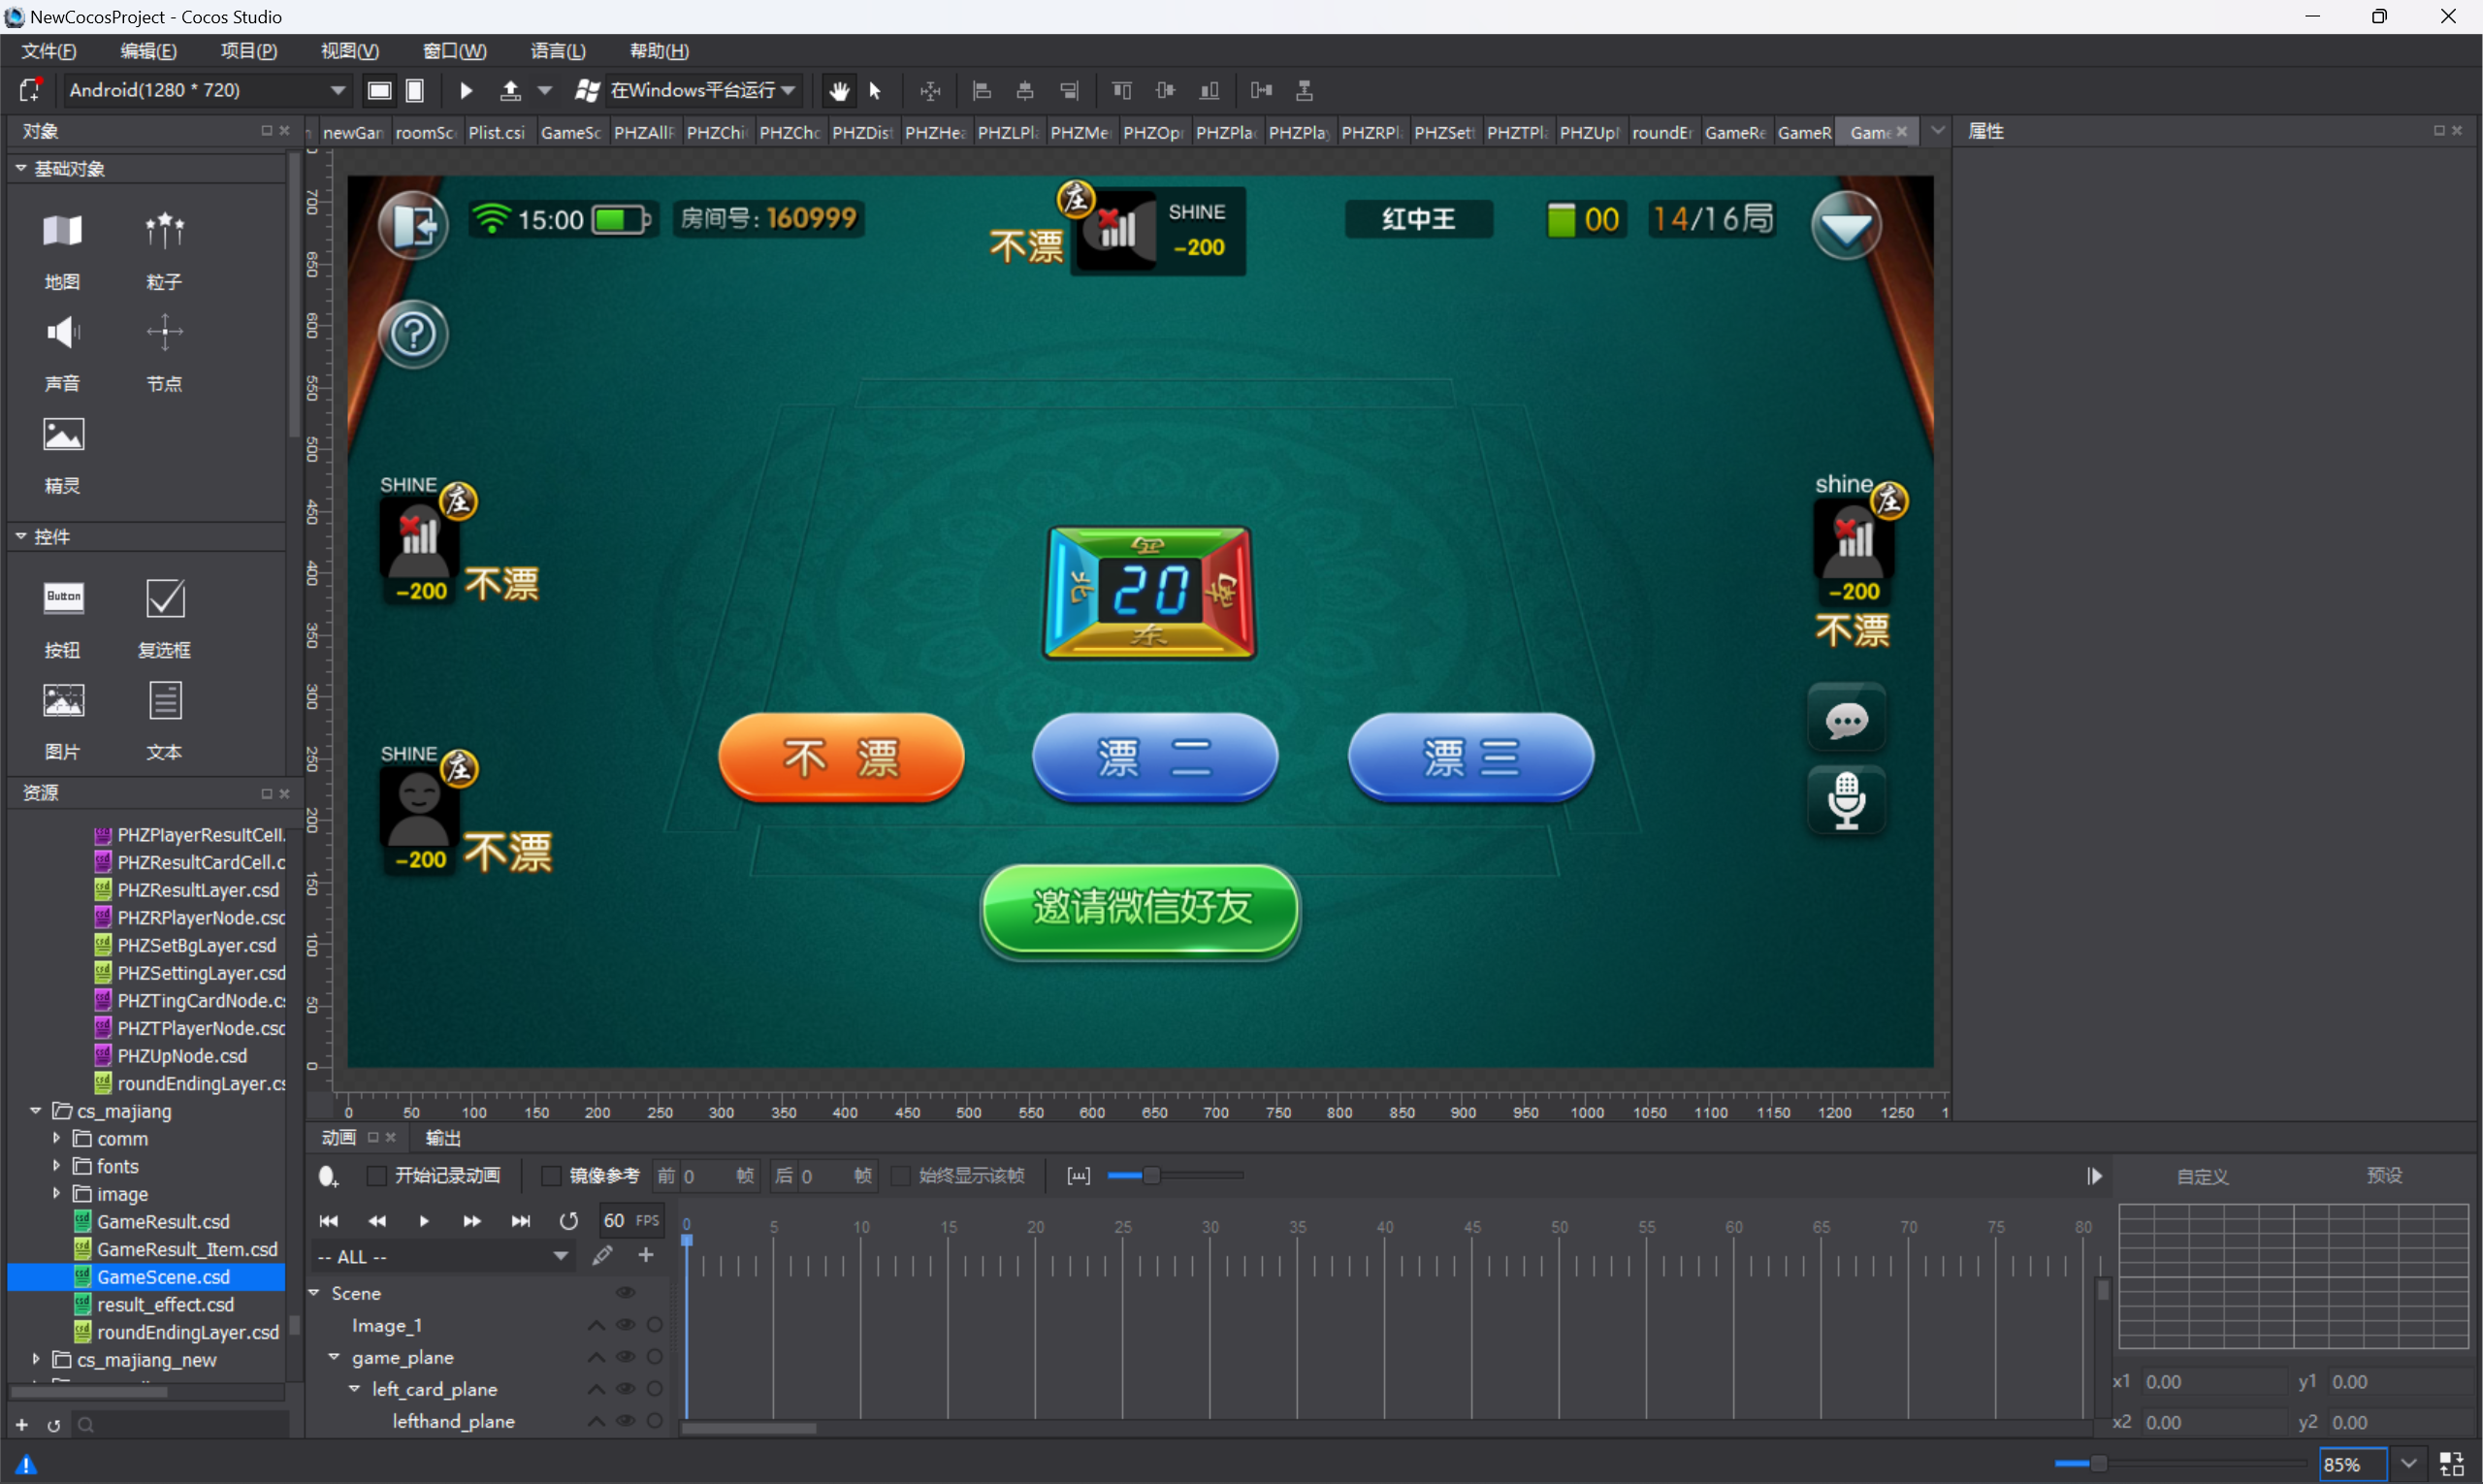Select the Particle (粒子) object icon
2483x1484 pixels.
click(164, 232)
